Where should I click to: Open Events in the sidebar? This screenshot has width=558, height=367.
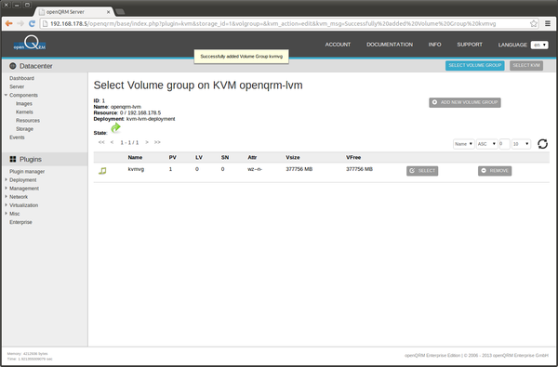coord(17,138)
